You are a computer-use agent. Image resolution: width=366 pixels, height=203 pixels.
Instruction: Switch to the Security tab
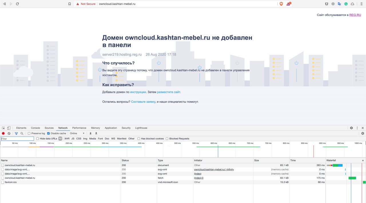[x=126, y=128]
